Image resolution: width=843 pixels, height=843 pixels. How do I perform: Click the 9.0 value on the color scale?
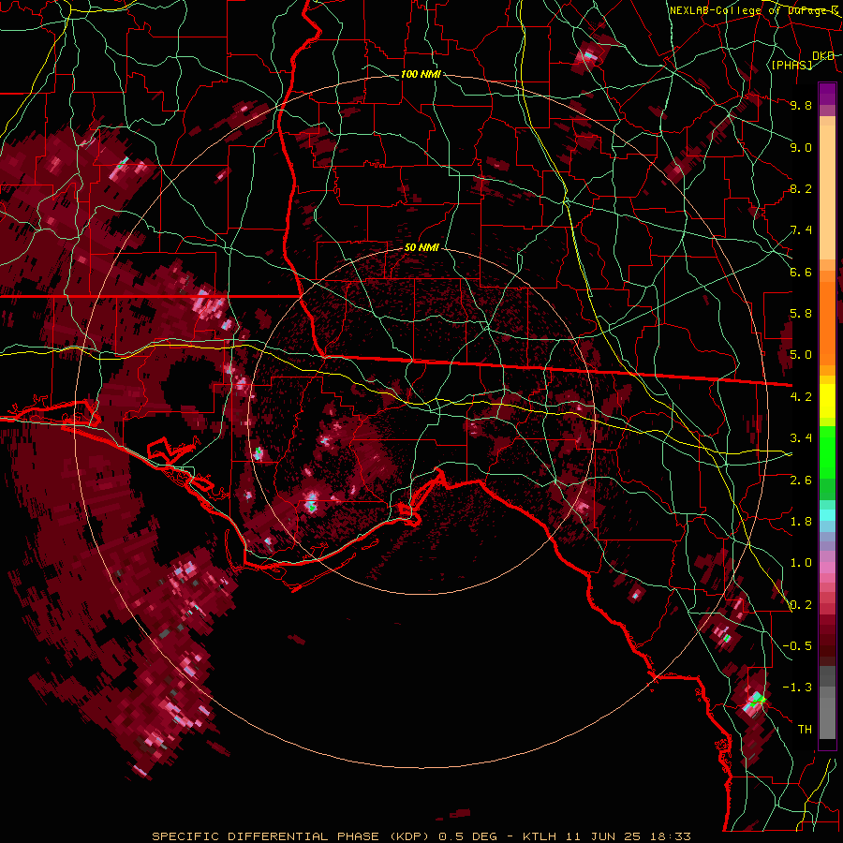801,147
